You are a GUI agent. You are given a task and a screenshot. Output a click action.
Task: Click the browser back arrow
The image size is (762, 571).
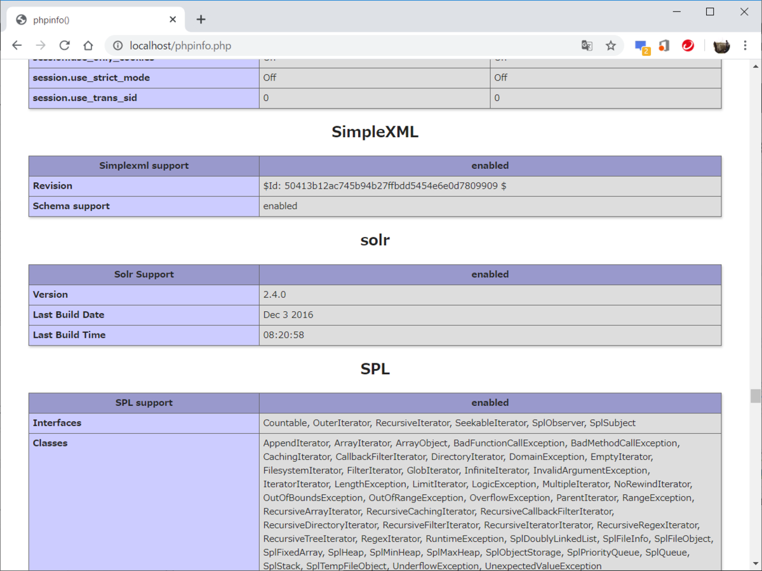coord(17,46)
